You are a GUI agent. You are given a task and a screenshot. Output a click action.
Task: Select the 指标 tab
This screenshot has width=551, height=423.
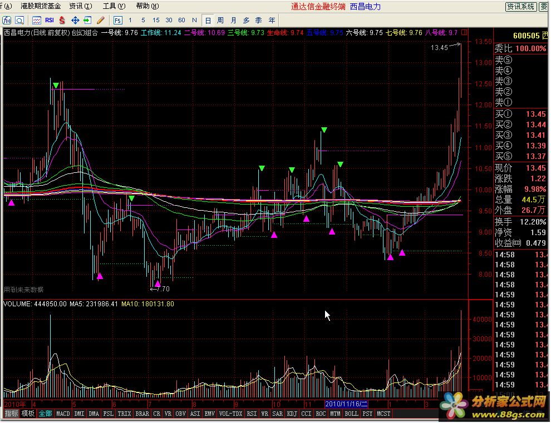(11, 414)
